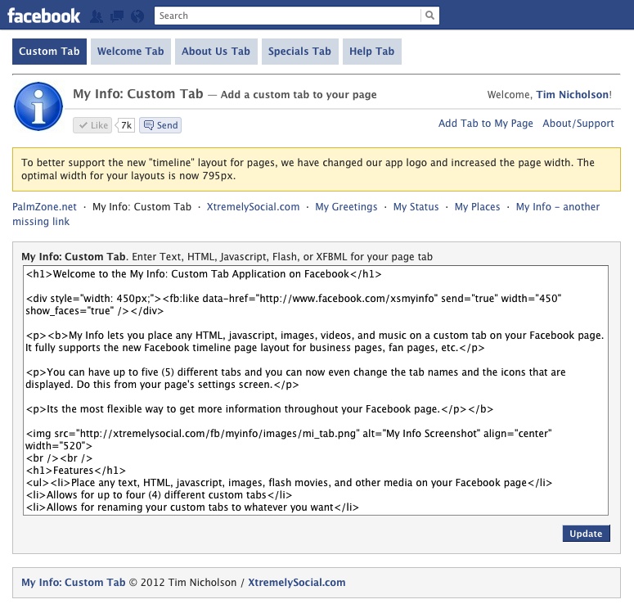The width and height of the screenshot is (634, 604).
Task: Select the About Us Tab
Action: 216,52
